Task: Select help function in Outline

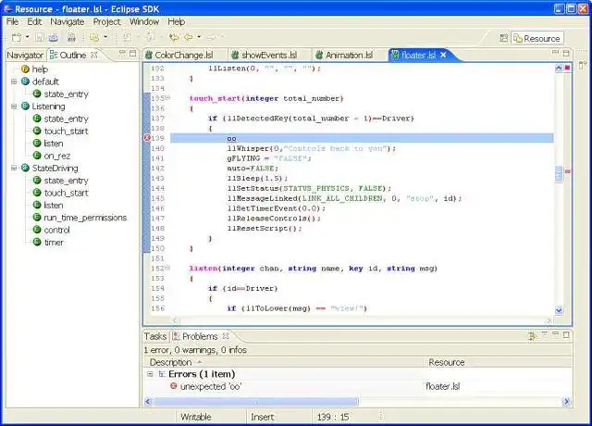Action: [x=40, y=69]
